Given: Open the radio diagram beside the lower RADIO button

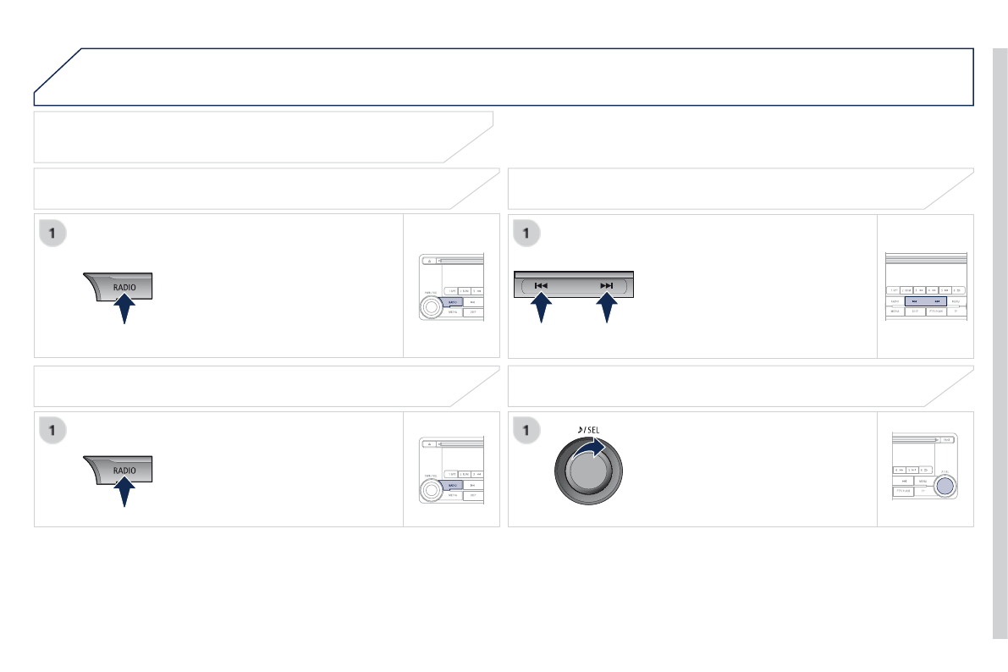Looking at the screenshot, I should point(452,470).
